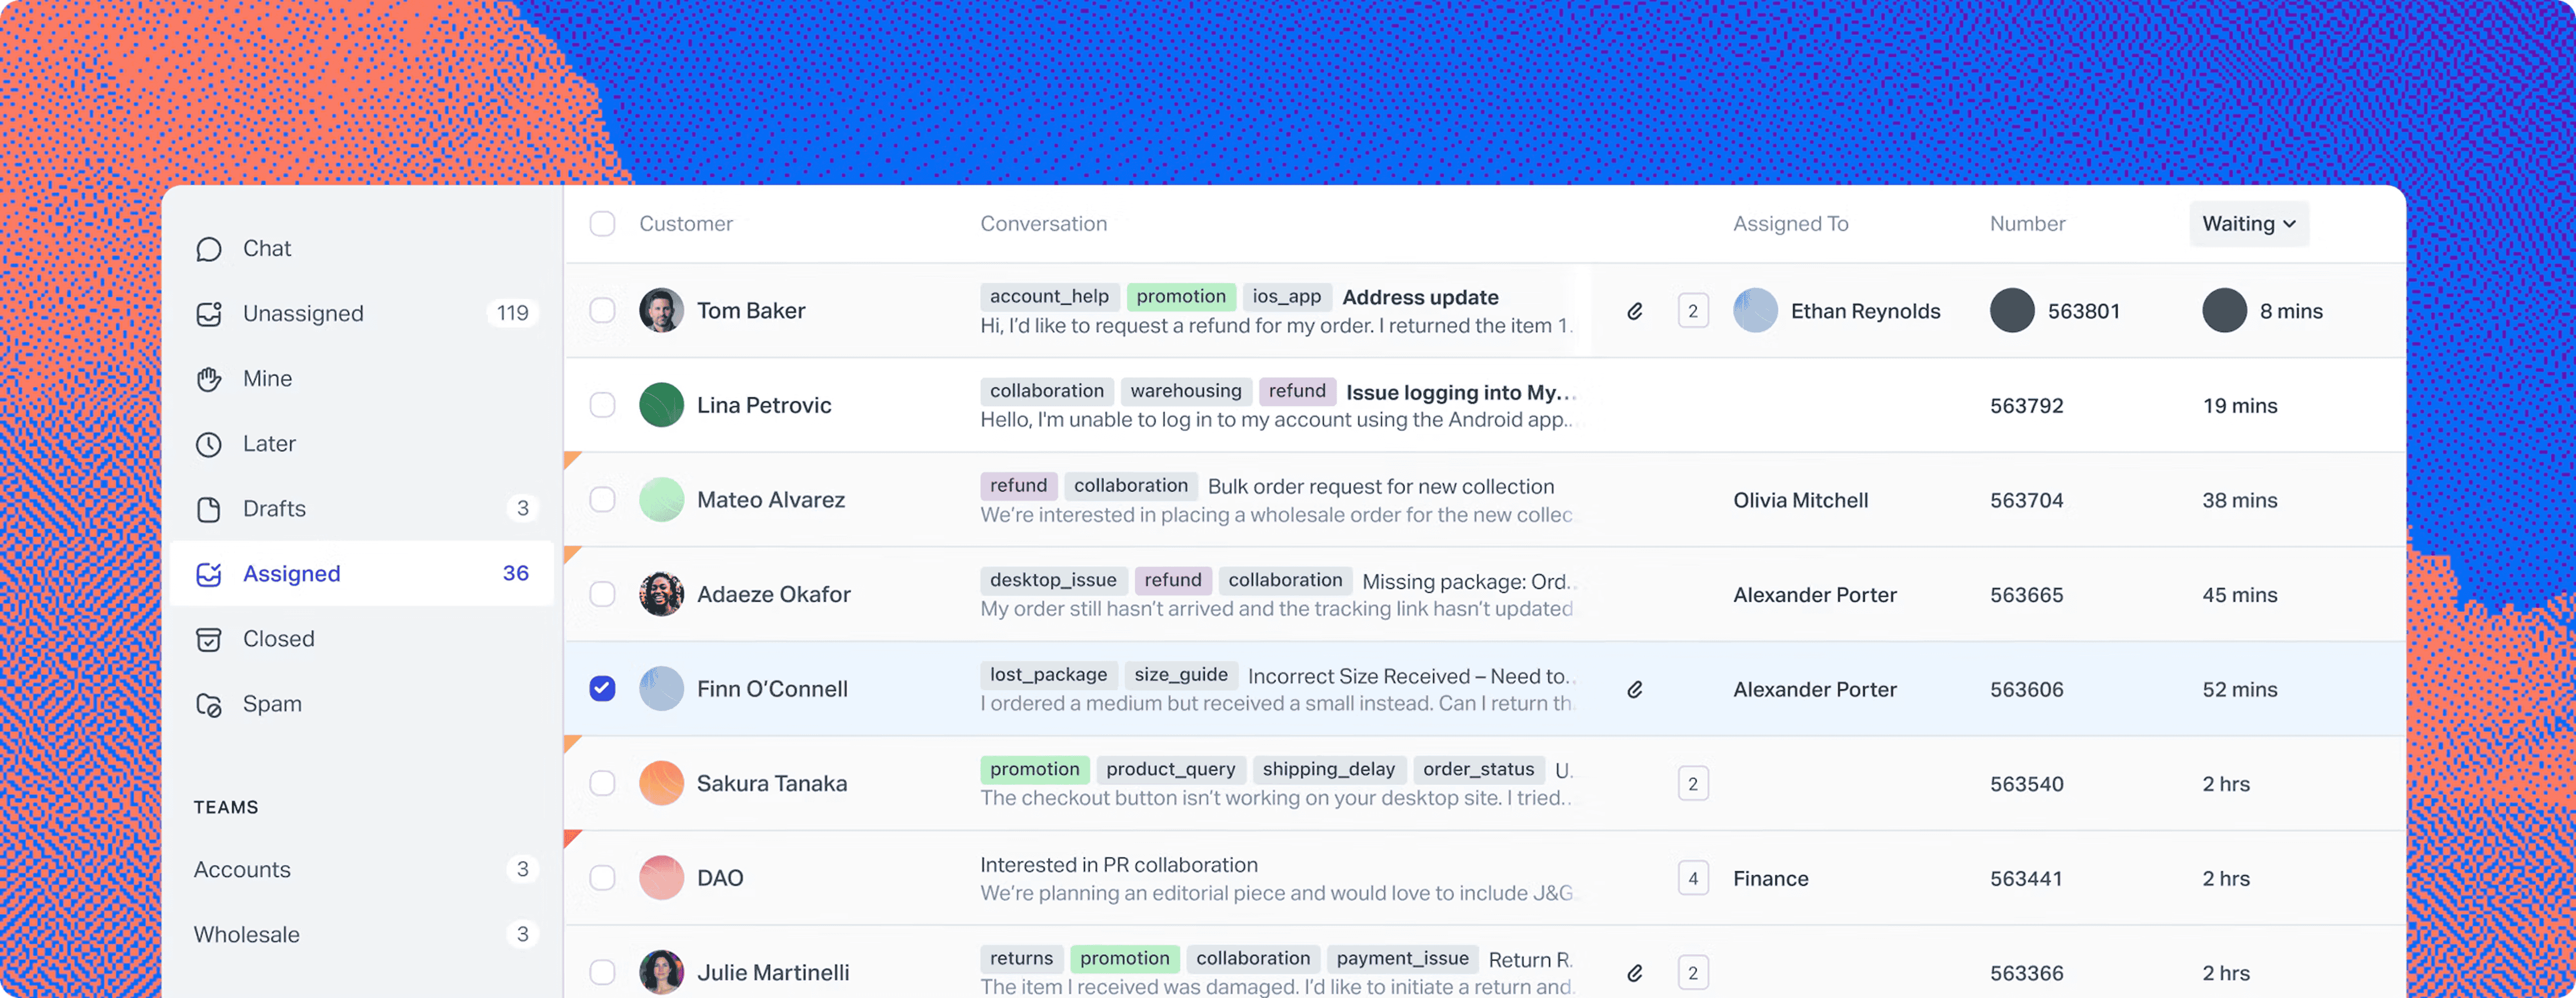Image resolution: width=2576 pixels, height=998 pixels.
Task: Click Tom Baker's avatar photo
Action: [661, 310]
